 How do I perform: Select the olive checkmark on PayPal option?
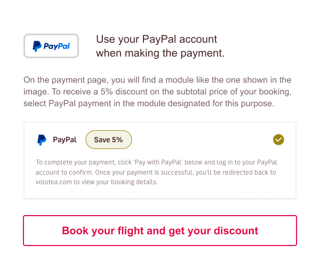pos(278,140)
